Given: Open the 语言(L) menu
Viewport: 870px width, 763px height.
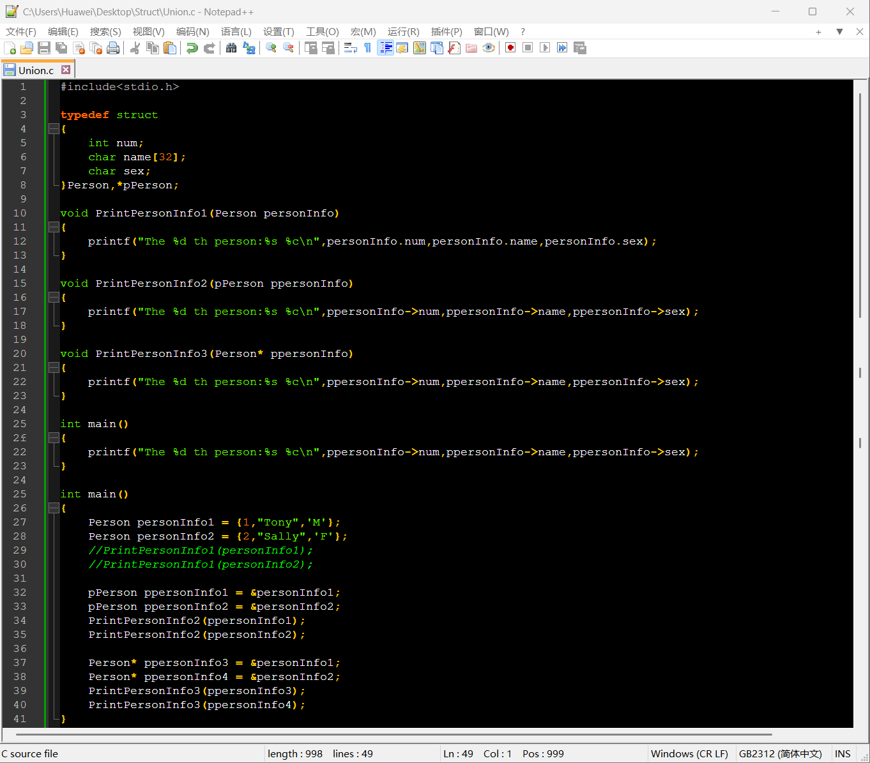Looking at the screenshot, I should point(236,32).
